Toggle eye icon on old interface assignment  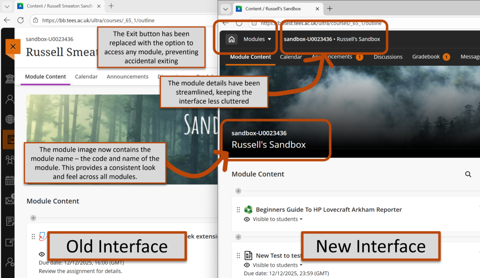pyautogui.click(x=42, y=254)
